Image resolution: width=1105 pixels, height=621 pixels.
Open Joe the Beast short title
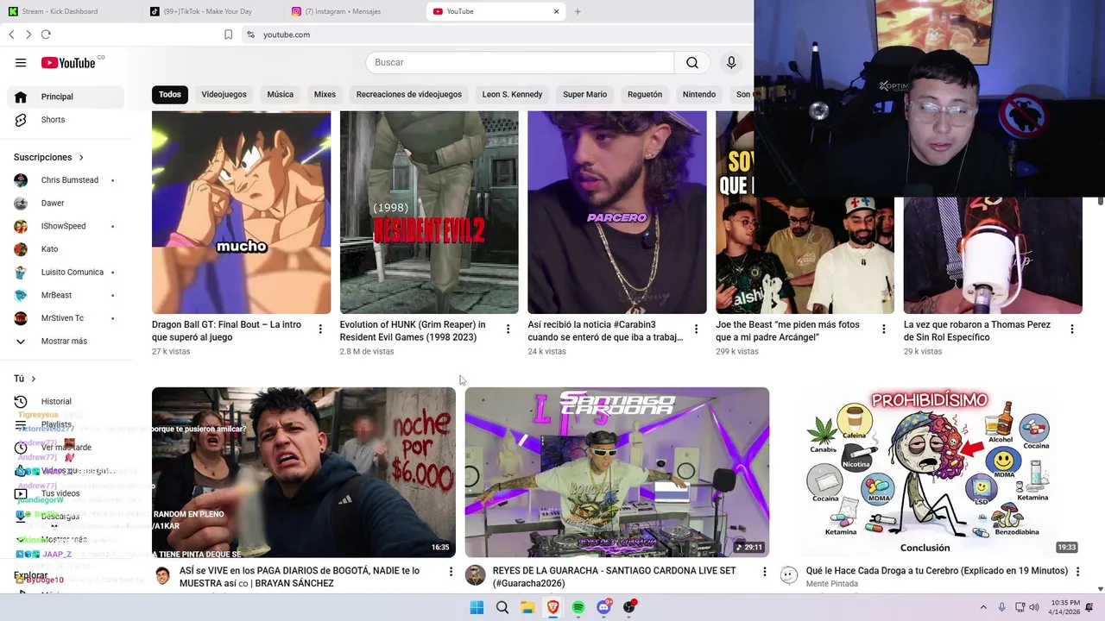click(x=787, y=331)
